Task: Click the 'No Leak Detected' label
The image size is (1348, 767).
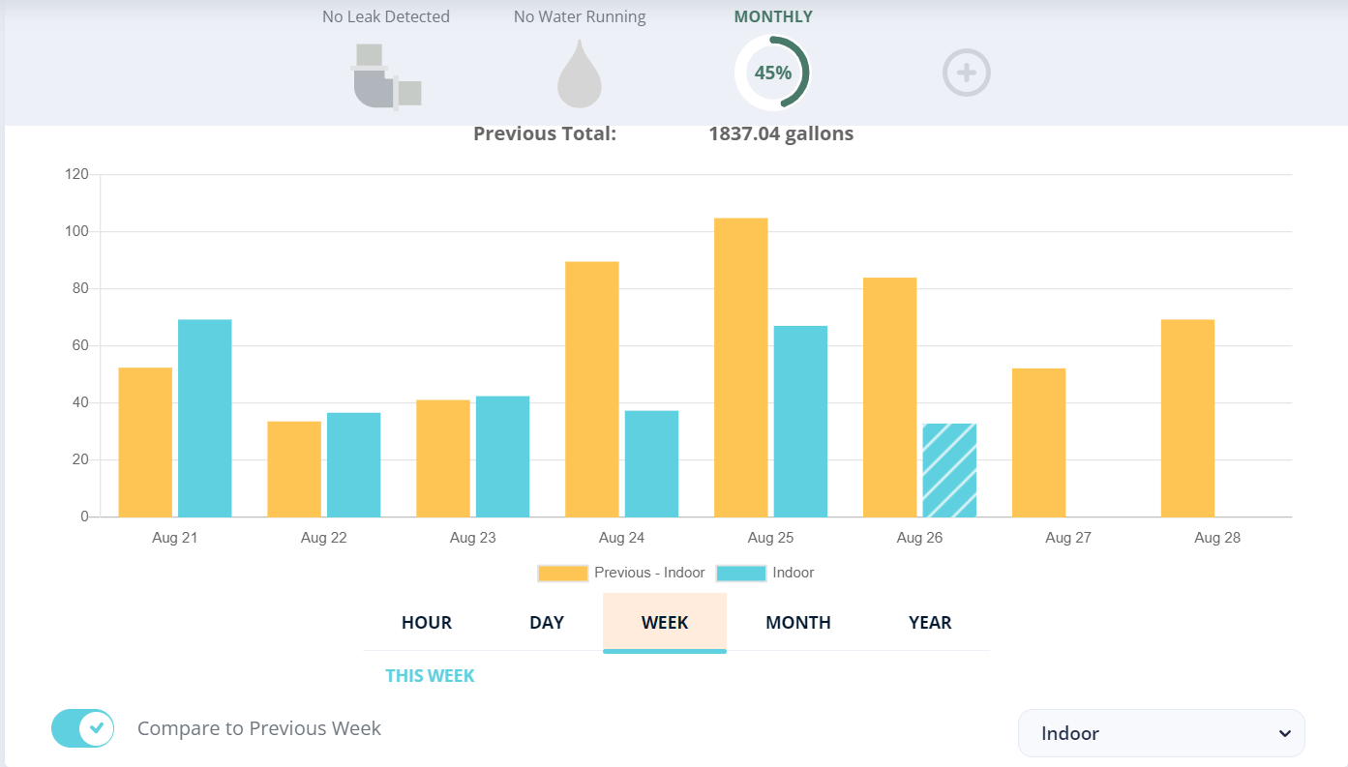Action: [386, 16]
